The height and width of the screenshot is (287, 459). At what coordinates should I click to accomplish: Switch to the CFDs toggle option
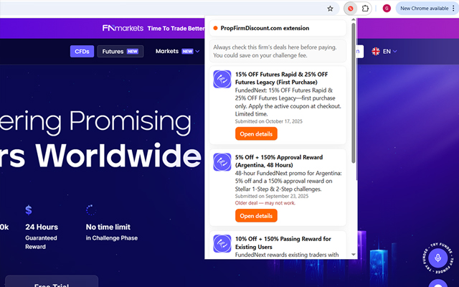click(82, 52)
